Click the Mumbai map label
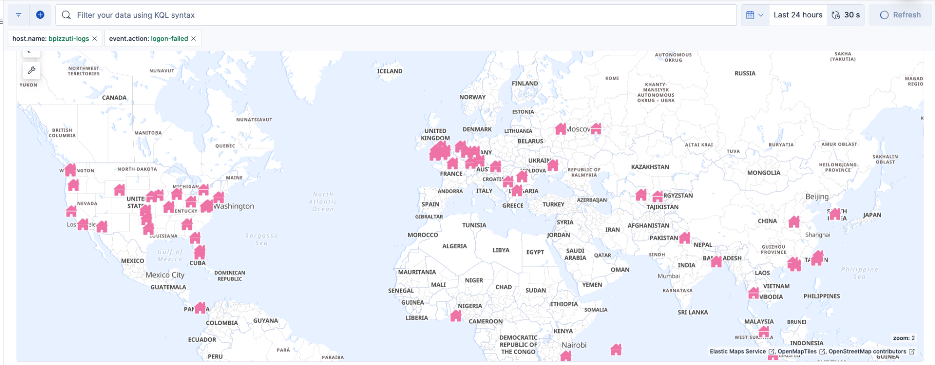Viewport: 935px width, 365px height. point(669,276)
